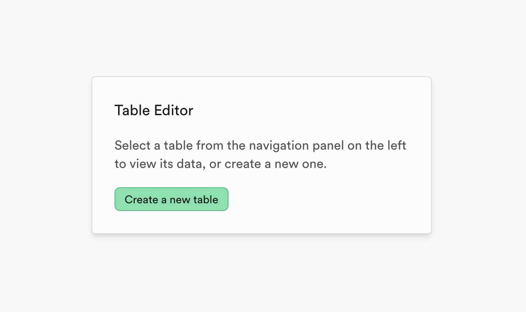Click 'on the left' in the description
This screenshot has height=312, width=526.
[377, 145]
